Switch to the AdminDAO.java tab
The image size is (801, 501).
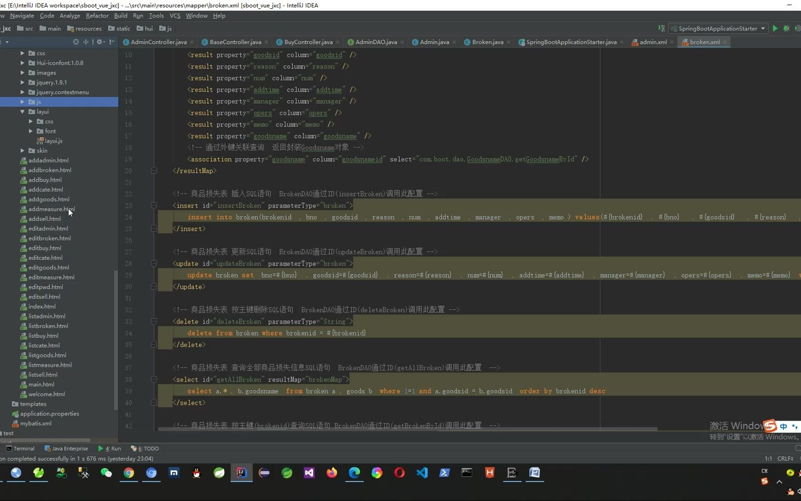376,42
